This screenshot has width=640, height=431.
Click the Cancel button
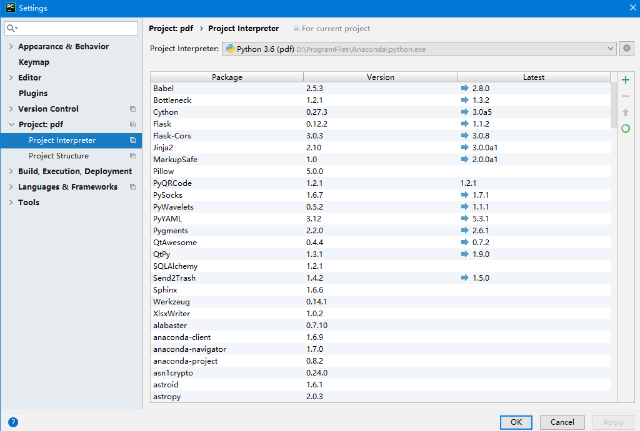click(562, 422)
